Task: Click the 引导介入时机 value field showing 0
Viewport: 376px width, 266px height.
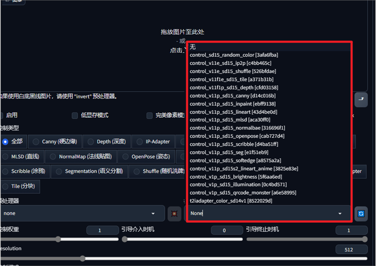Action: pos(227,230)
